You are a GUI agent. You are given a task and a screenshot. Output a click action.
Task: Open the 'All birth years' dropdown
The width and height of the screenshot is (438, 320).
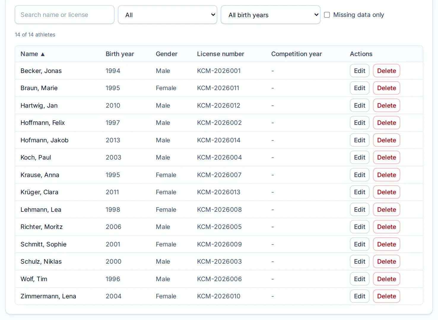click(270, 15)
